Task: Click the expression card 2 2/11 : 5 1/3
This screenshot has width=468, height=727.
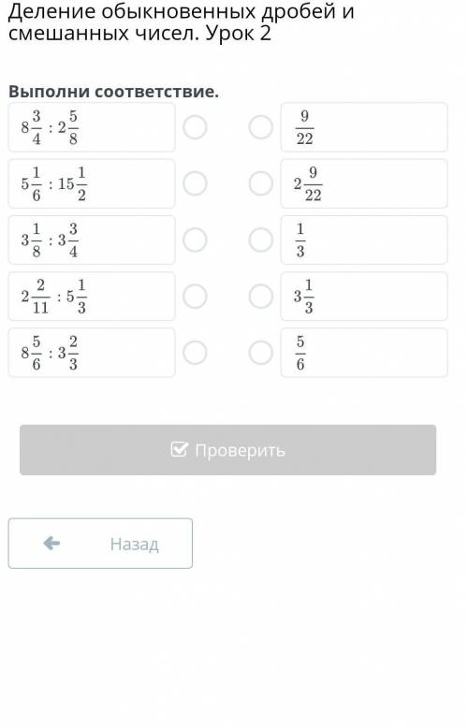Action: point(92,297)
